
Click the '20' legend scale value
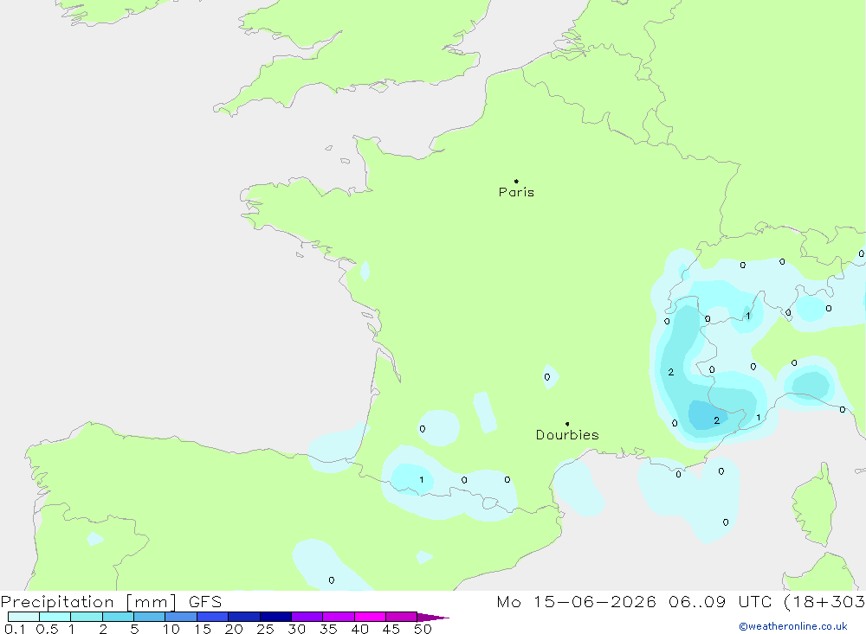point(234,629)
